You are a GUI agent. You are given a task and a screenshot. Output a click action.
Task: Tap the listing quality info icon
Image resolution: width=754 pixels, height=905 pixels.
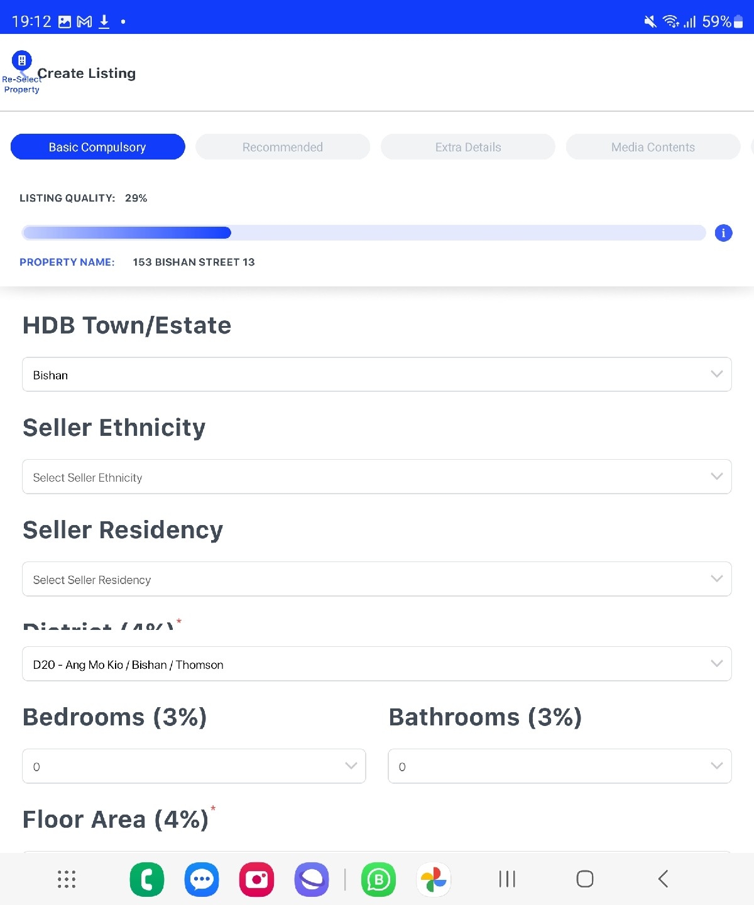click(x=723, y=233)
